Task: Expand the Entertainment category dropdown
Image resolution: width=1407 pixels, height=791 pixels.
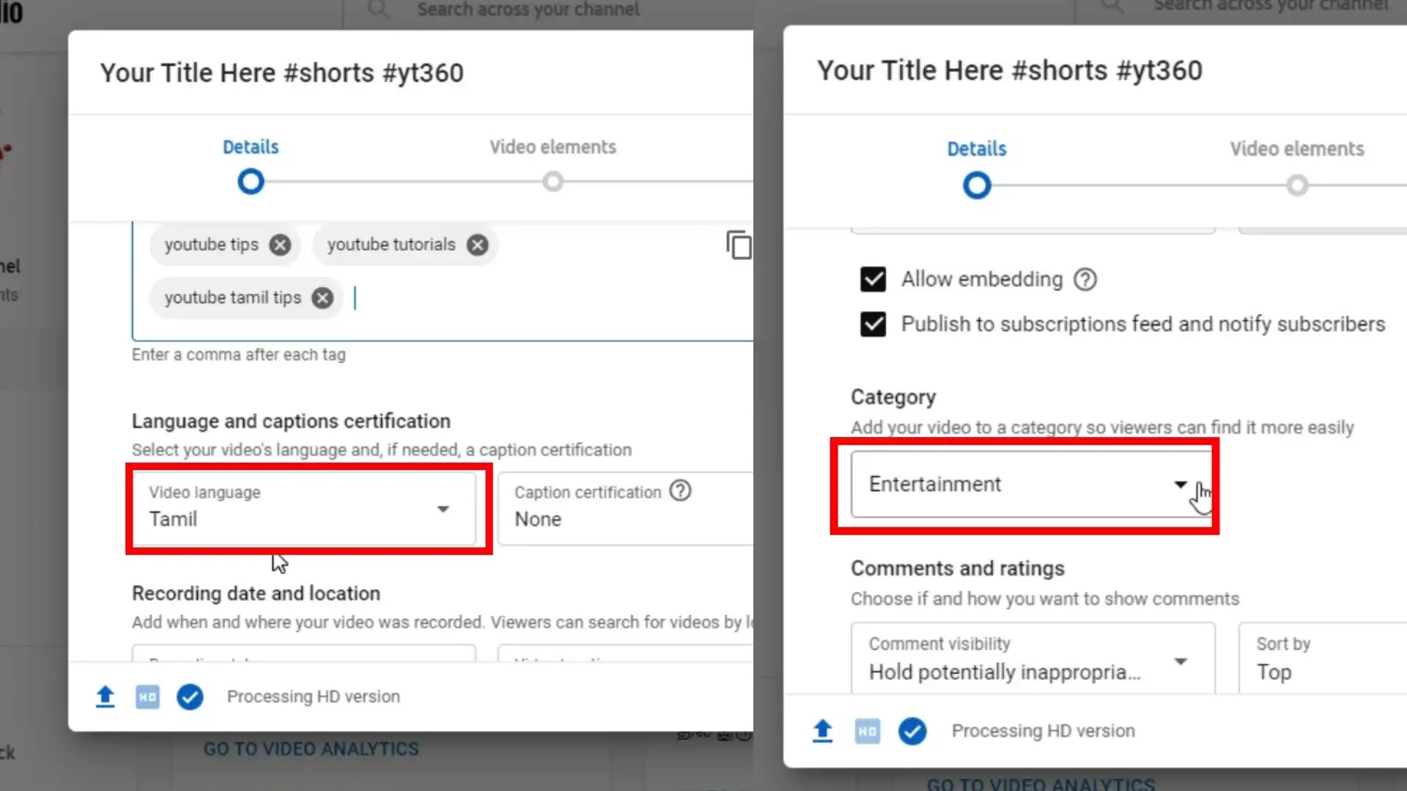Action: 1031,484
